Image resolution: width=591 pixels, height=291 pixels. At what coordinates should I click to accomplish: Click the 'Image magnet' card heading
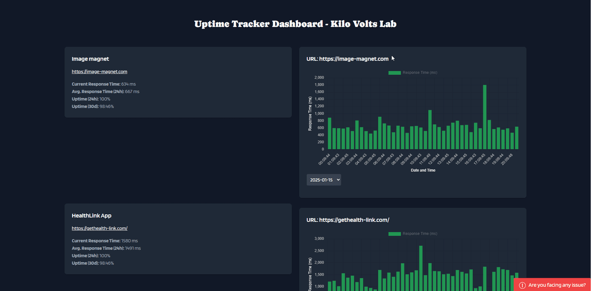(90, 59)
